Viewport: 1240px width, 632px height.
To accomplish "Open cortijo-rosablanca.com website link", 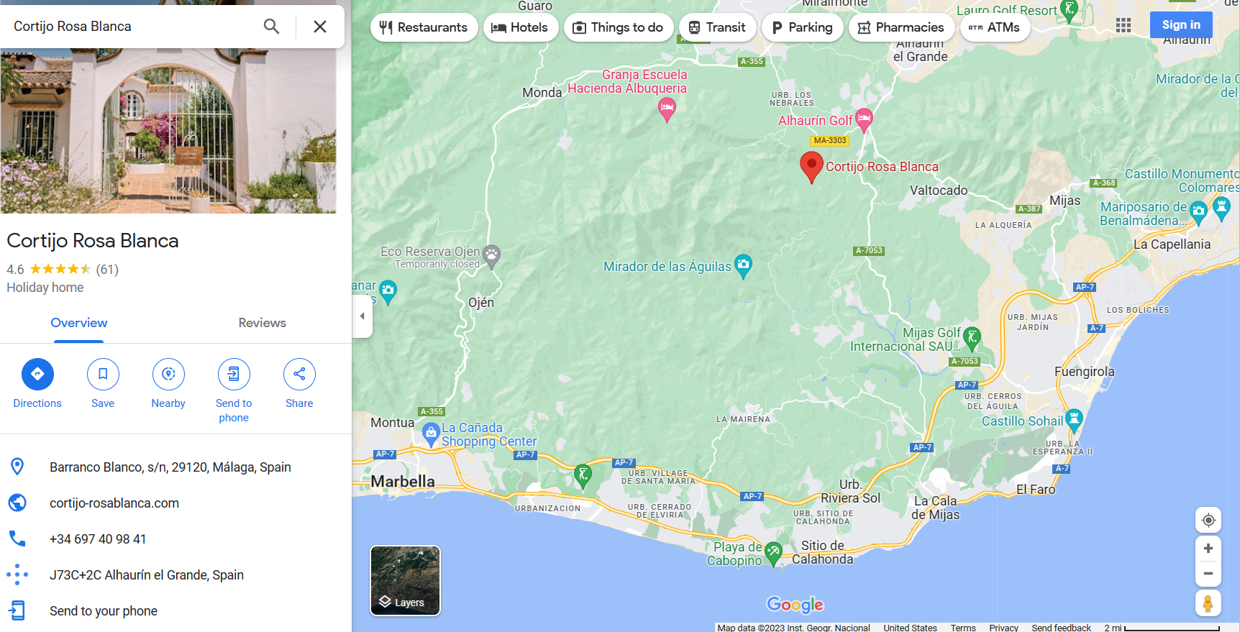I will point(114,503).
